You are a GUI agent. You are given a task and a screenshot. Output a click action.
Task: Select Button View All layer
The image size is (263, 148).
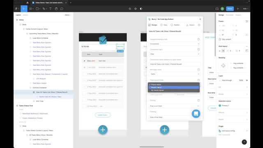click(x=50, y=97)
